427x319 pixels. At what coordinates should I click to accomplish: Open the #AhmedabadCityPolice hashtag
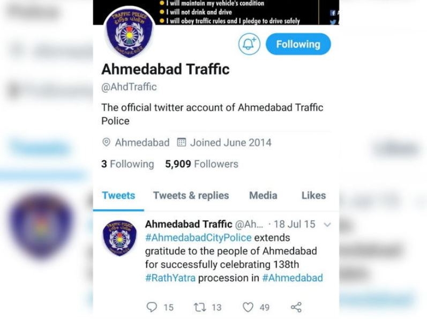pyautogui.click(x=198, y=238)
